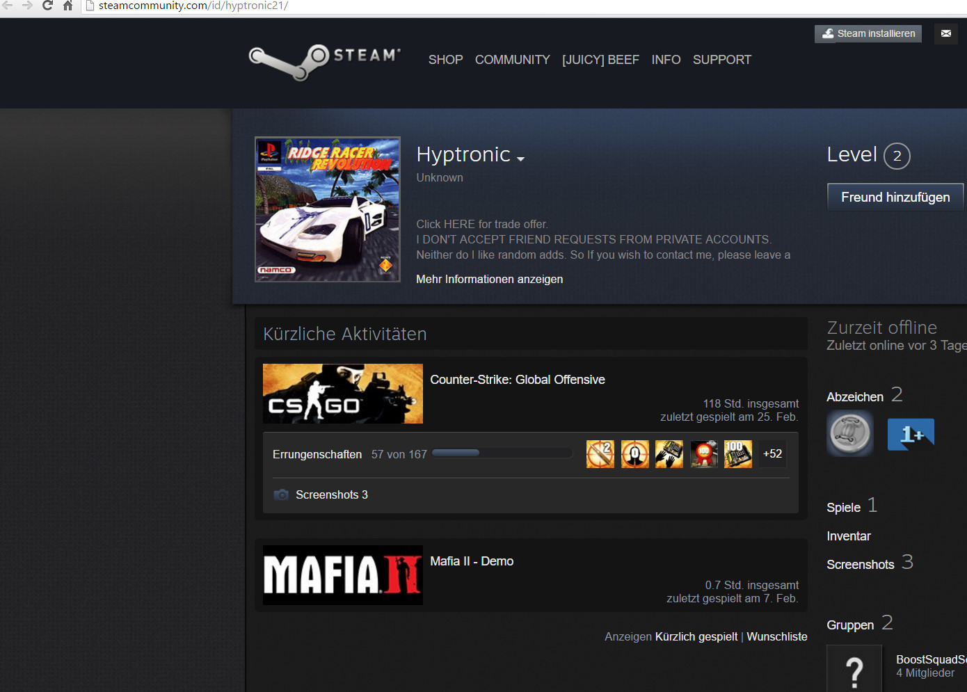Open the Wunschliste link
The image size is (967, 692).
(776, 636)
